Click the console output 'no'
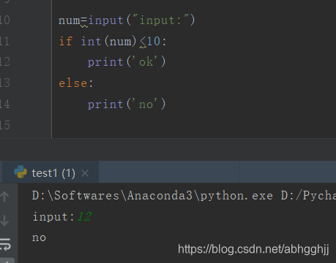Viewport: 336px width, 263px height. click(39, 237)
